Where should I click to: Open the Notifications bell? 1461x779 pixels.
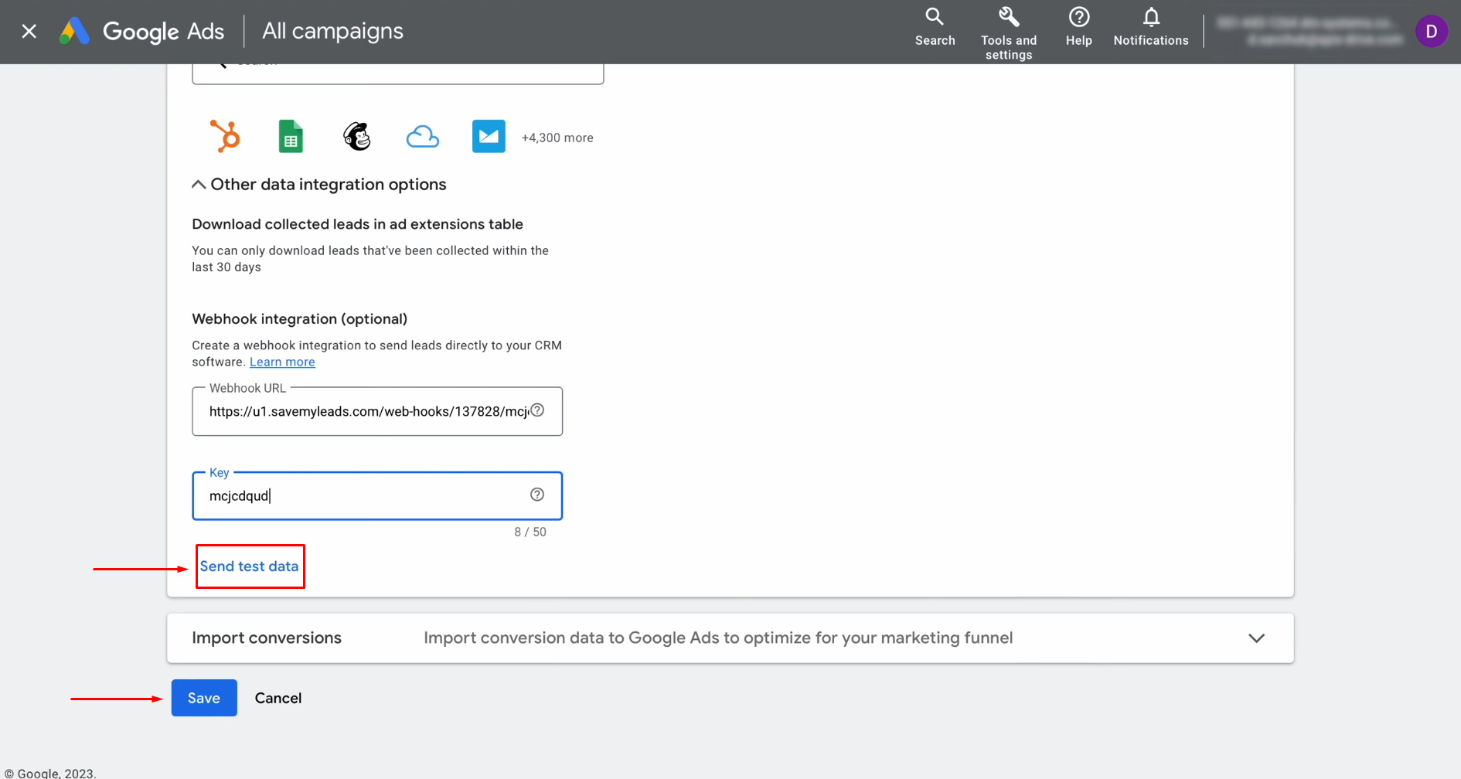[x=1150, y=27]
